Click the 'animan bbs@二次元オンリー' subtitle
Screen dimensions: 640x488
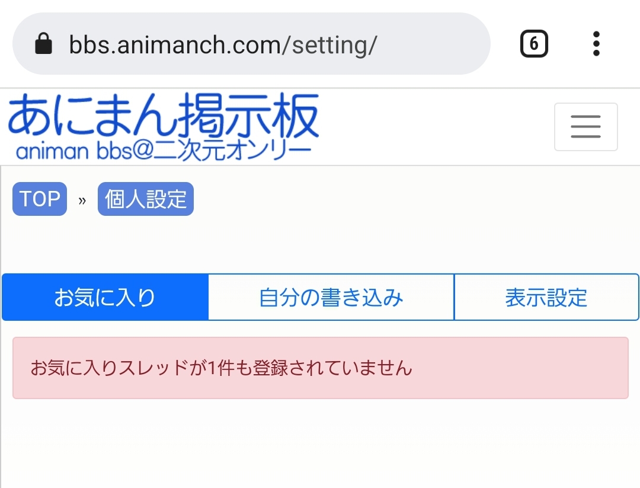[x=163, y=152]
